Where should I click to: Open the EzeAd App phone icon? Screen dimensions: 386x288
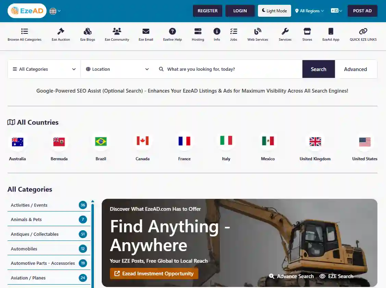point(331,31)
